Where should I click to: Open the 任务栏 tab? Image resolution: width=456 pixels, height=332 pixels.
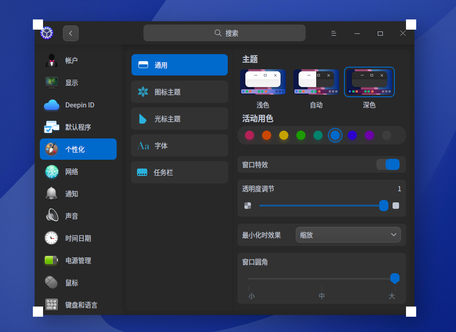click(180, 172)
